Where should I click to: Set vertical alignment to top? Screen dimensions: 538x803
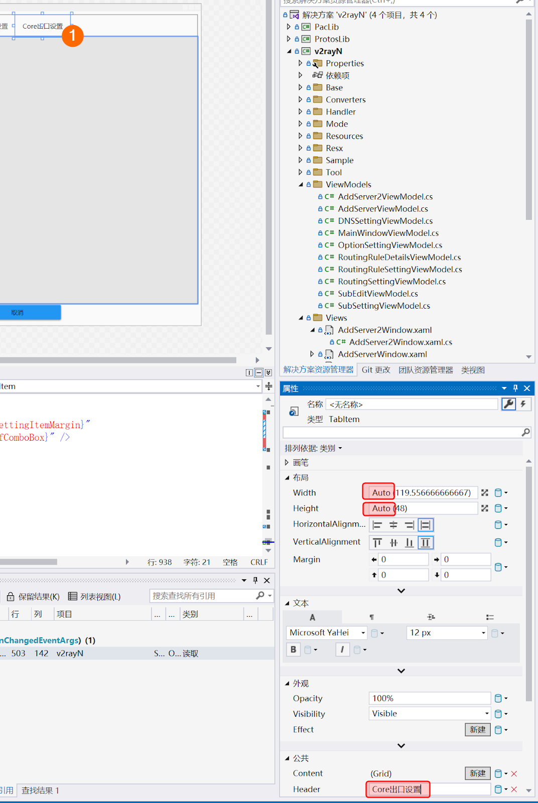point(377,543)
